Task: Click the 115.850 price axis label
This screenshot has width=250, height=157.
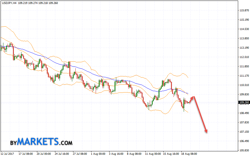Action: 243,10
